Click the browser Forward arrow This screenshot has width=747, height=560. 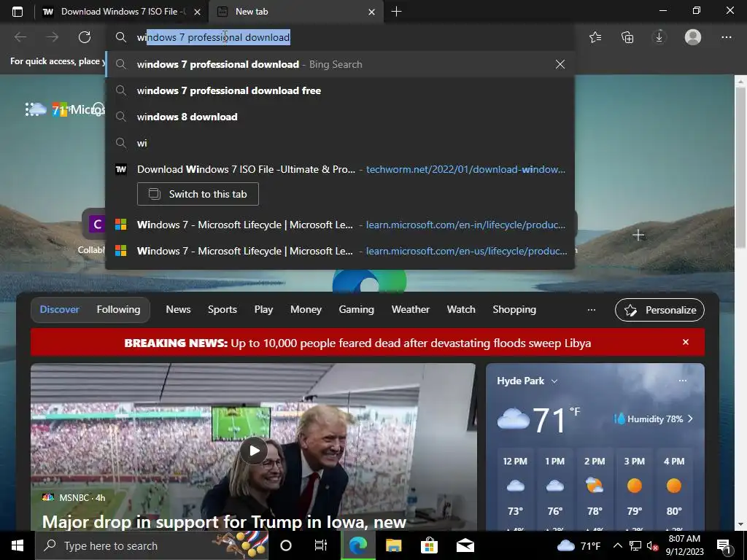53,37
